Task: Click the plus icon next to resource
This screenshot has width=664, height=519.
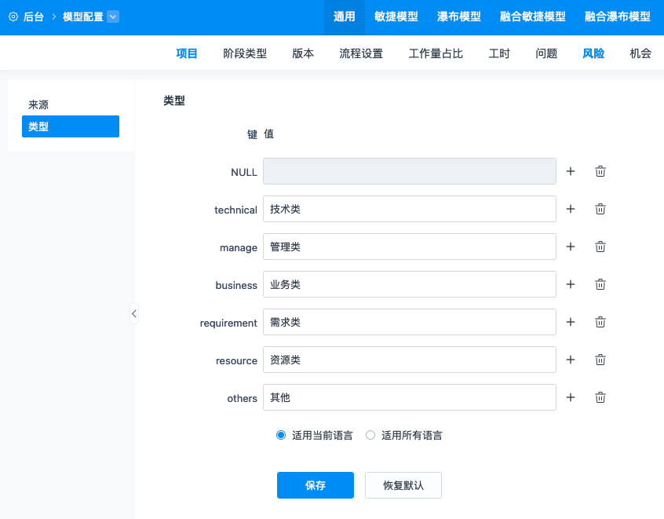Action: click(571, 360)
